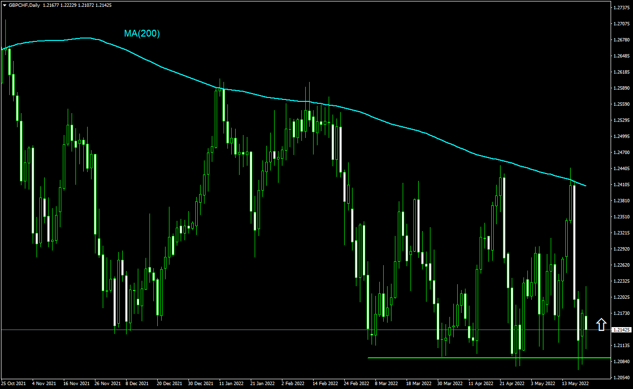Click the 1.22025 price scale label
This screenshot has height=389, width=633.
click(622, 297)
